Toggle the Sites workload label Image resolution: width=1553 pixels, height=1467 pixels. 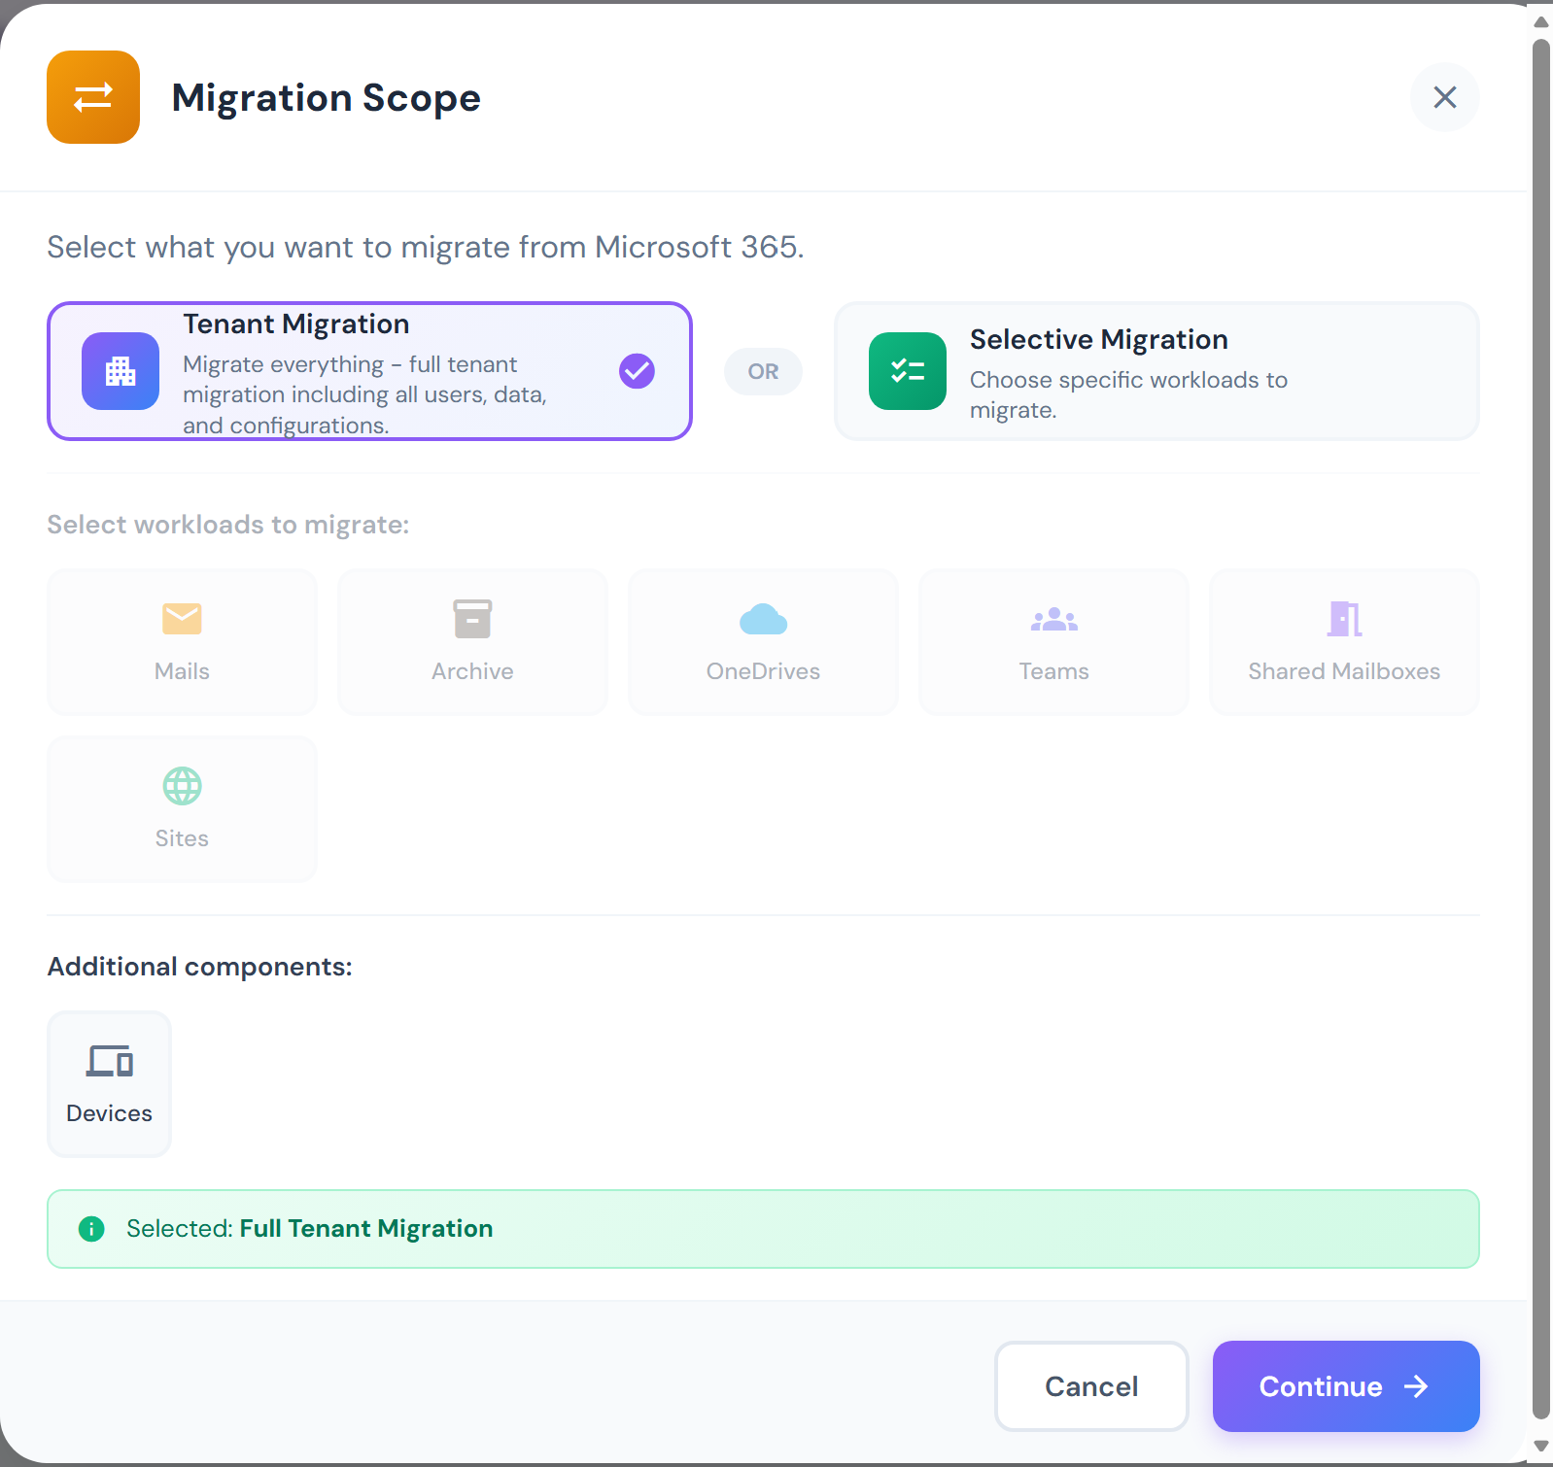pos(182,838)
